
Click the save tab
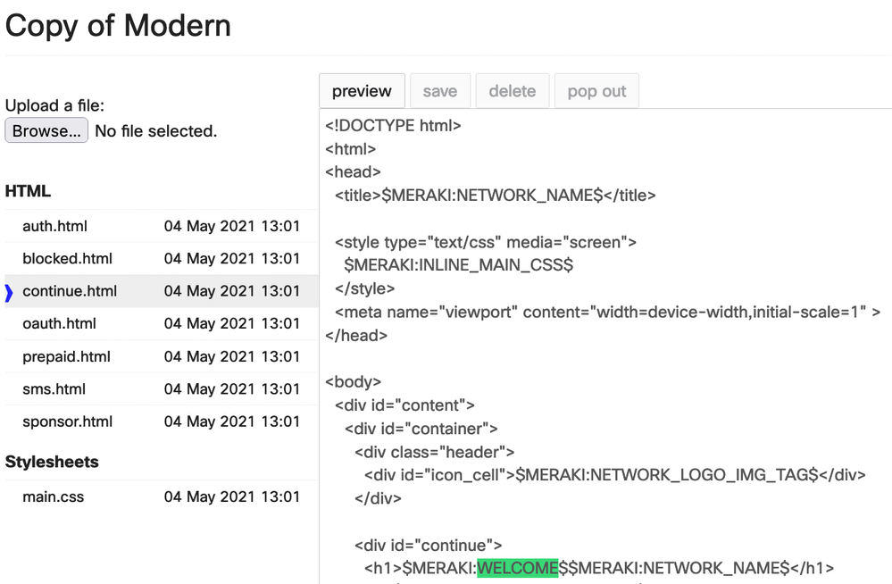(440, 91)
